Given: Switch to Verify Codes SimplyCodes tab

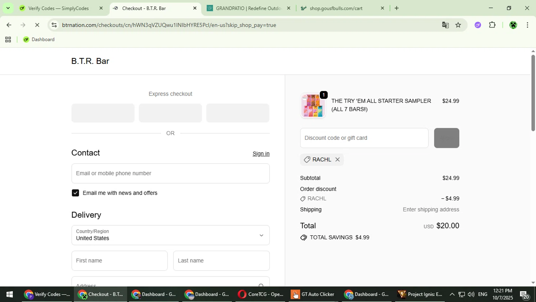Looking at the screenshot, I should tap(59, 8).
